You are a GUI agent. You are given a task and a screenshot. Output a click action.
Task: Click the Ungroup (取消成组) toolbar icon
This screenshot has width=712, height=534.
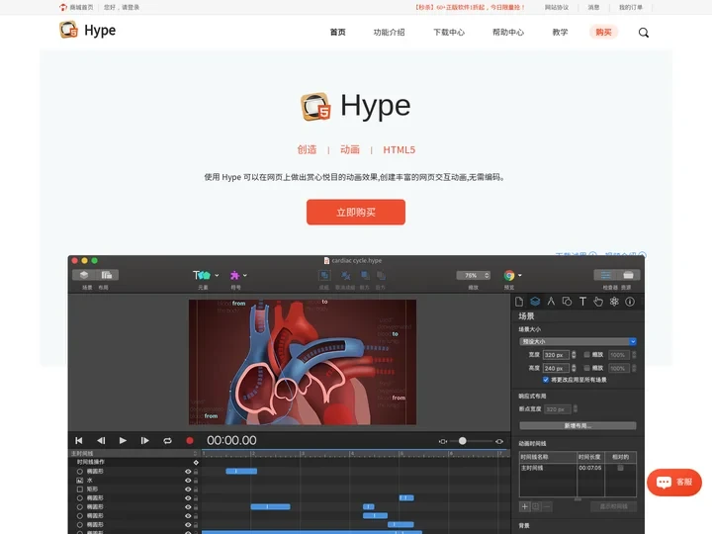coord(345,275)
